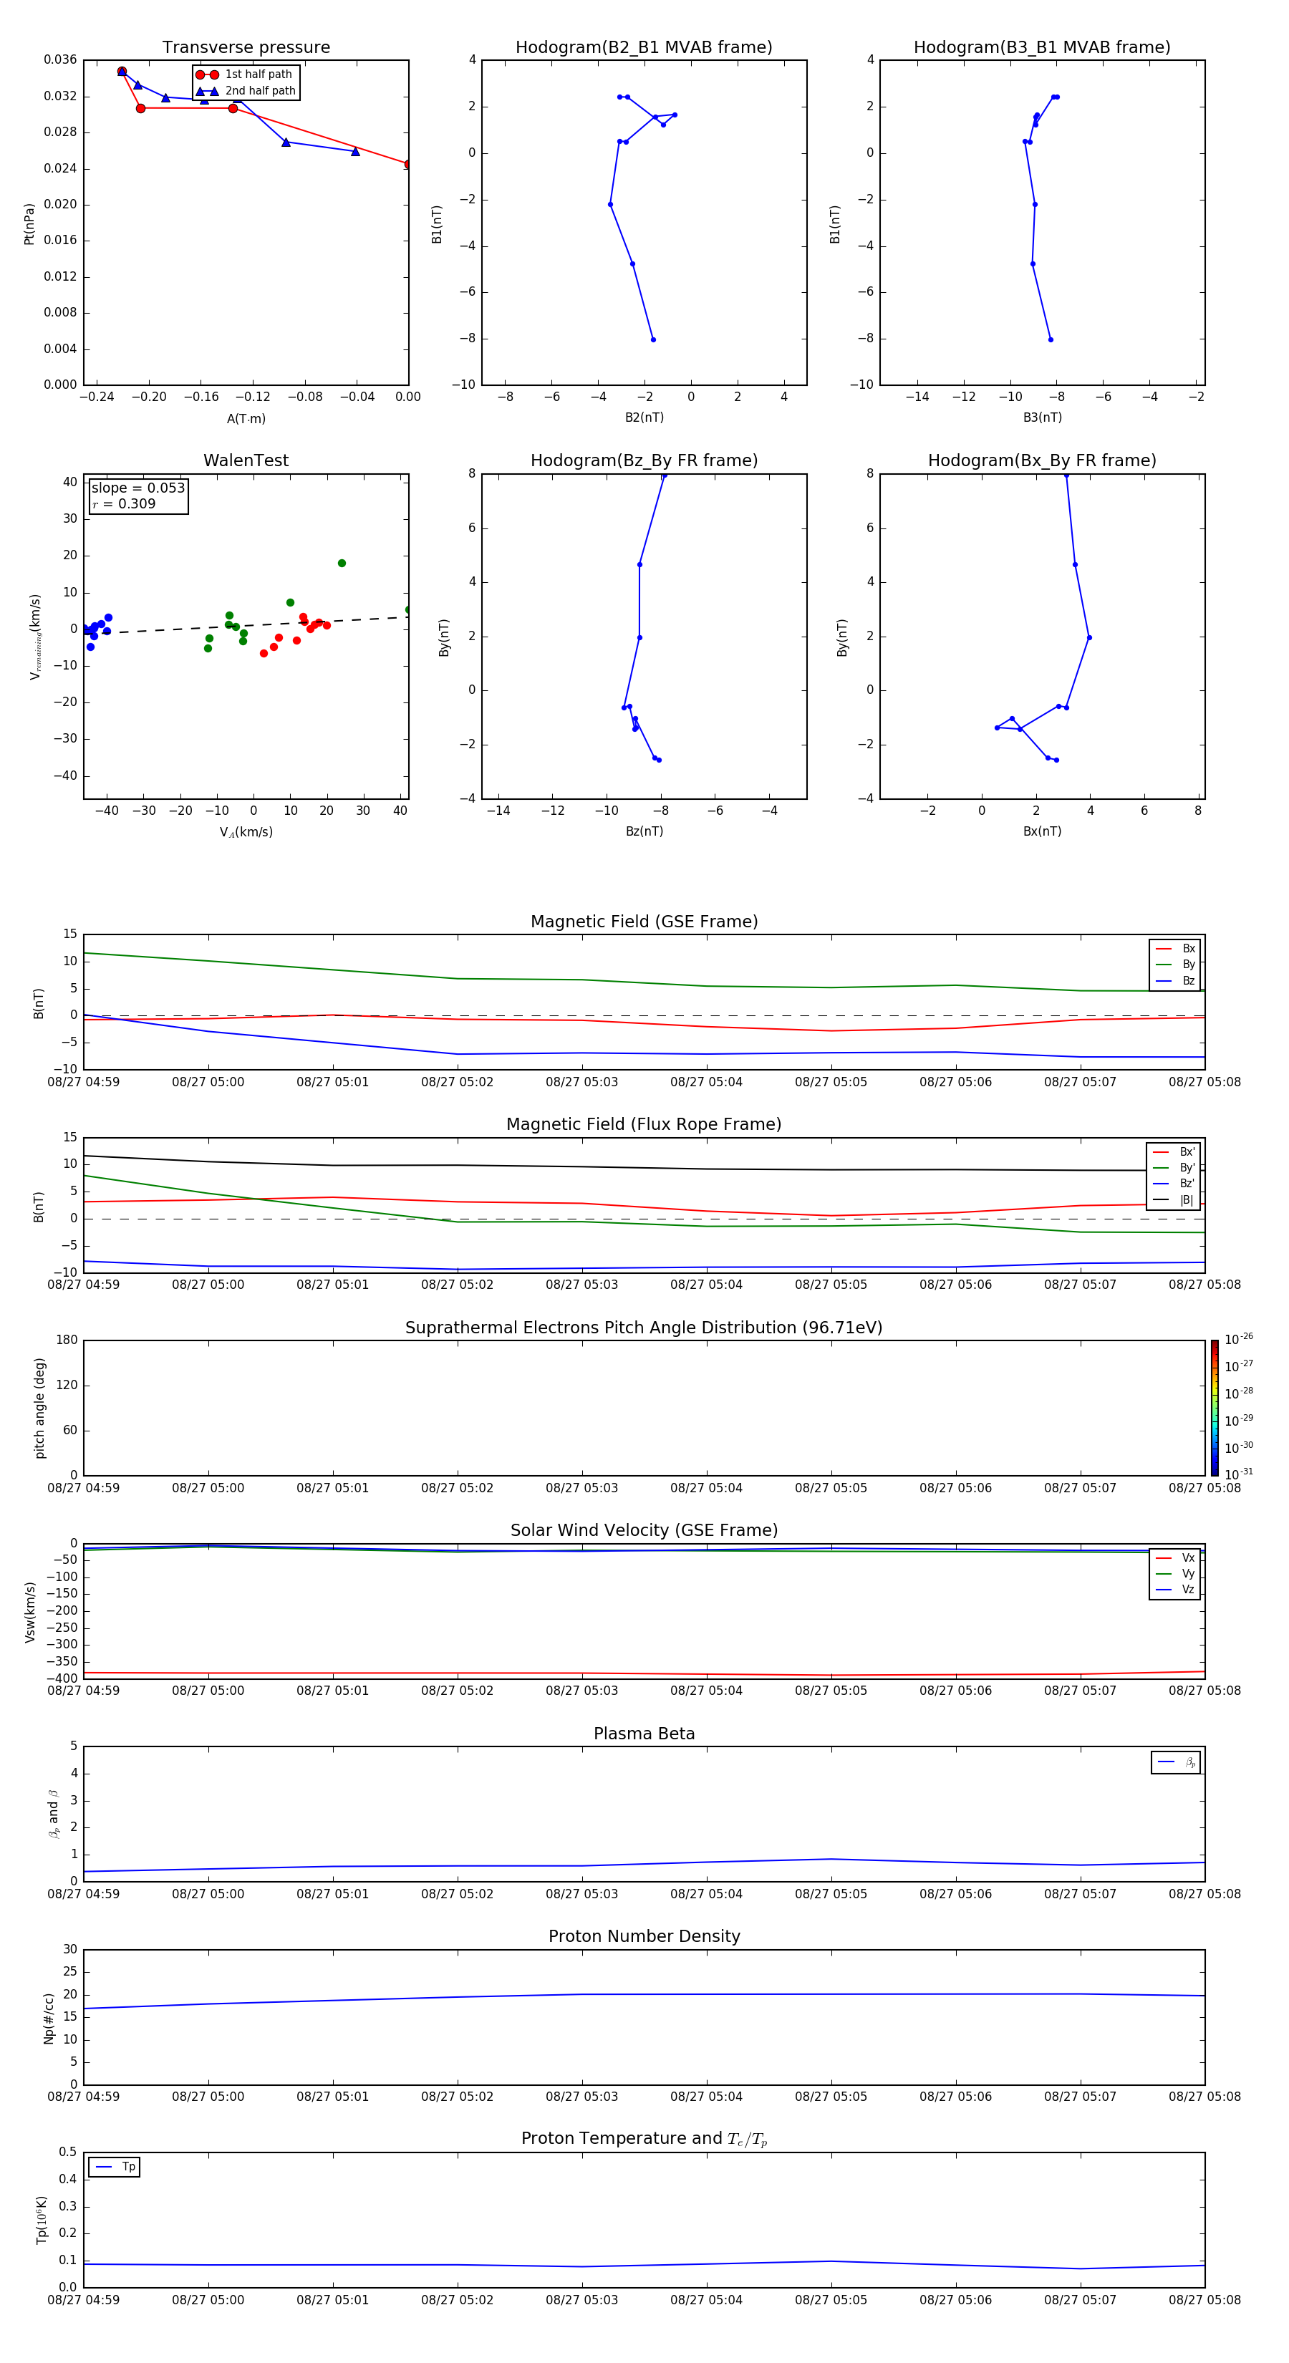Click the "Bx(nT)" x-axis label
The width and height of the screenshot is (1289, 2363).
[1042, 831]
